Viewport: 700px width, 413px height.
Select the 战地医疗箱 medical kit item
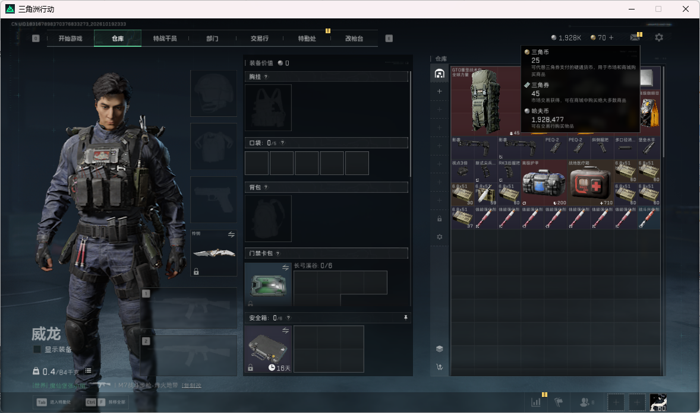coord(591,183)
